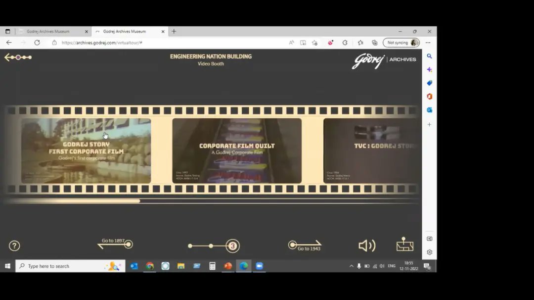Open the Collections icon
The image size is (534, 300).
click(x=375, y=43)
